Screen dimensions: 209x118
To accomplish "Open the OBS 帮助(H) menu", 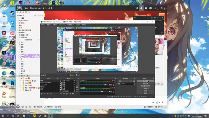I will pyautogui.click(x=84, y=25).
